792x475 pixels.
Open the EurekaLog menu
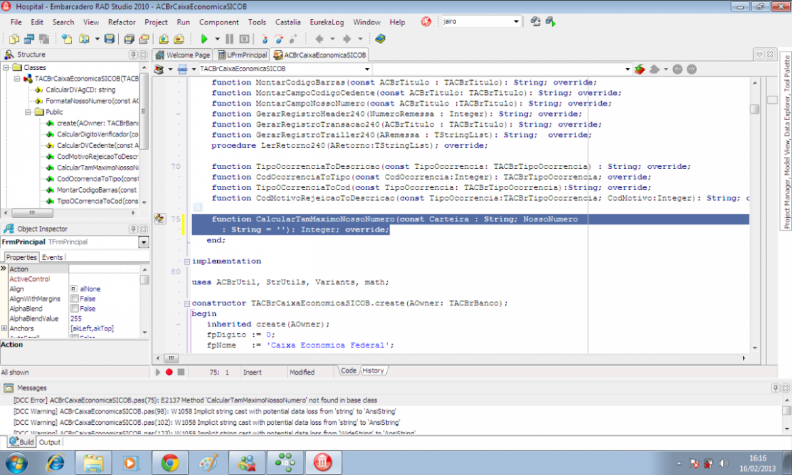click(327, 22)
